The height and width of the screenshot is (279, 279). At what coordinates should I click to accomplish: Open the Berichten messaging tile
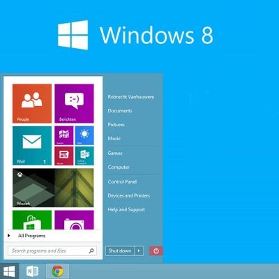pyautogui.click(x=74, y=103)
